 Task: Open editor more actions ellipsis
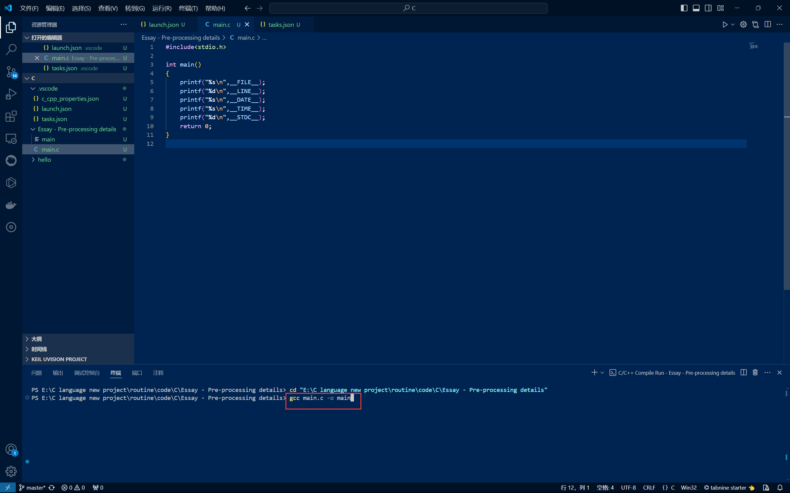tap(780, 24)
